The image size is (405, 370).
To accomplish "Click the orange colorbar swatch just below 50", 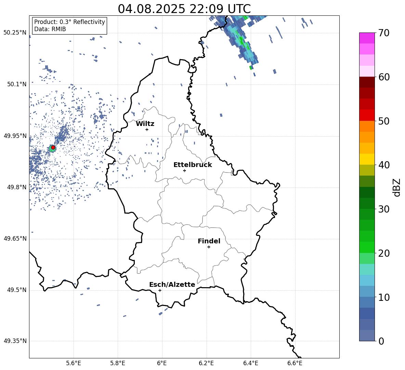I will pos(367,126).
